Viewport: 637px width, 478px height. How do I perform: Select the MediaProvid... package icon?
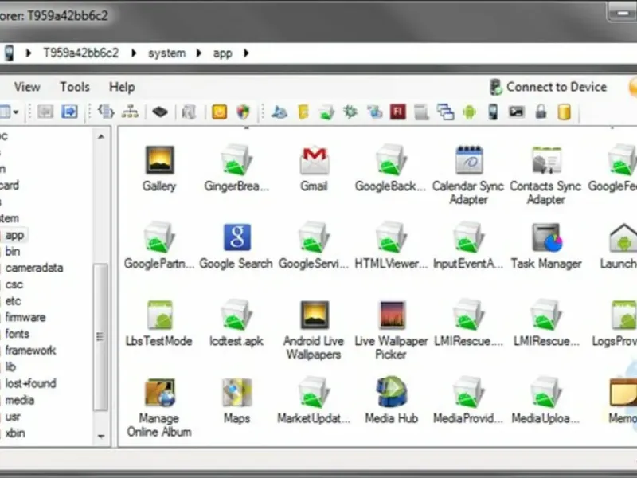tap(468, 392)
